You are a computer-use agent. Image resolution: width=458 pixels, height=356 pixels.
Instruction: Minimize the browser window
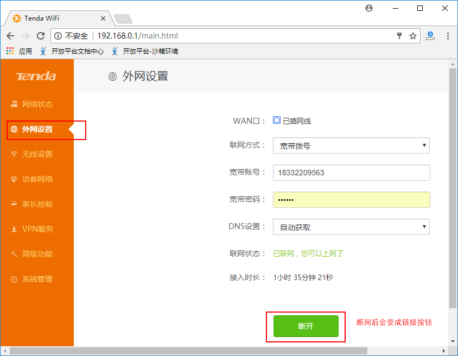pos(396,8)
